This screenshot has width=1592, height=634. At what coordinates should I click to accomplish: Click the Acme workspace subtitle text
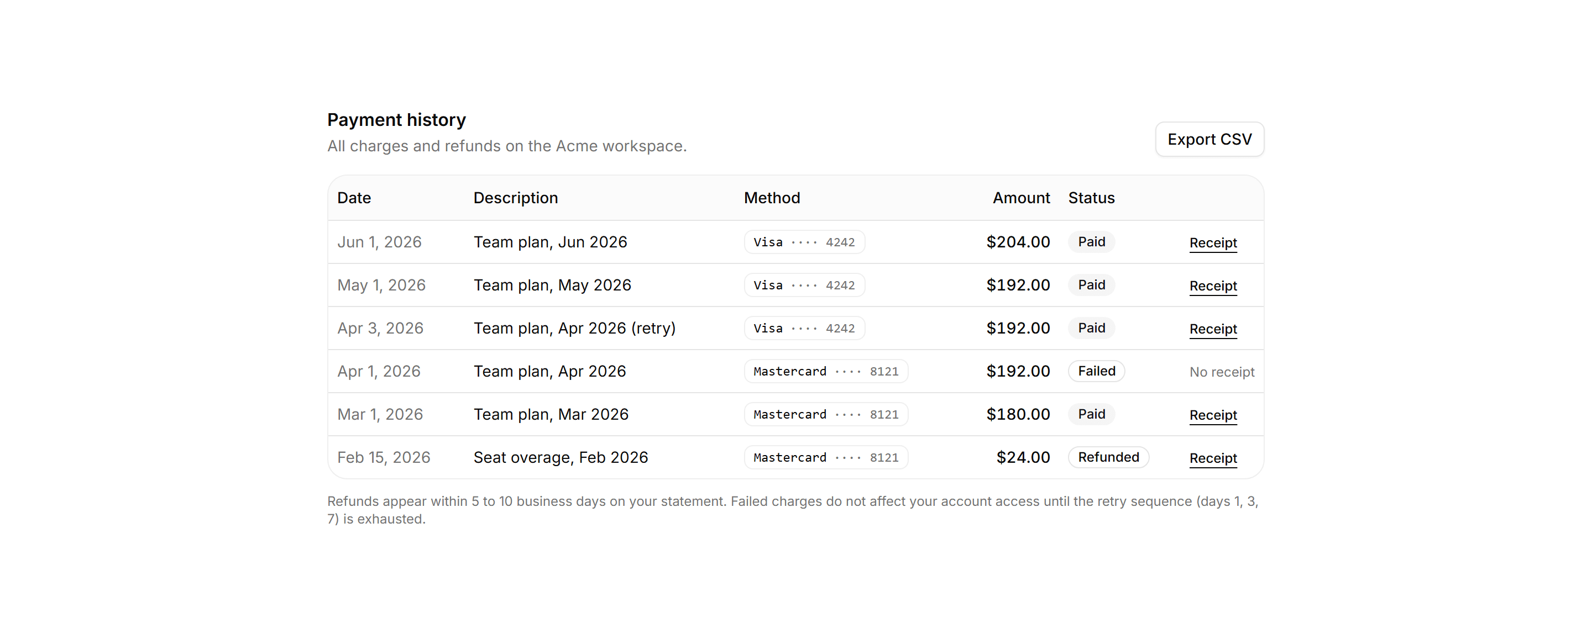(x=507, y=146)
